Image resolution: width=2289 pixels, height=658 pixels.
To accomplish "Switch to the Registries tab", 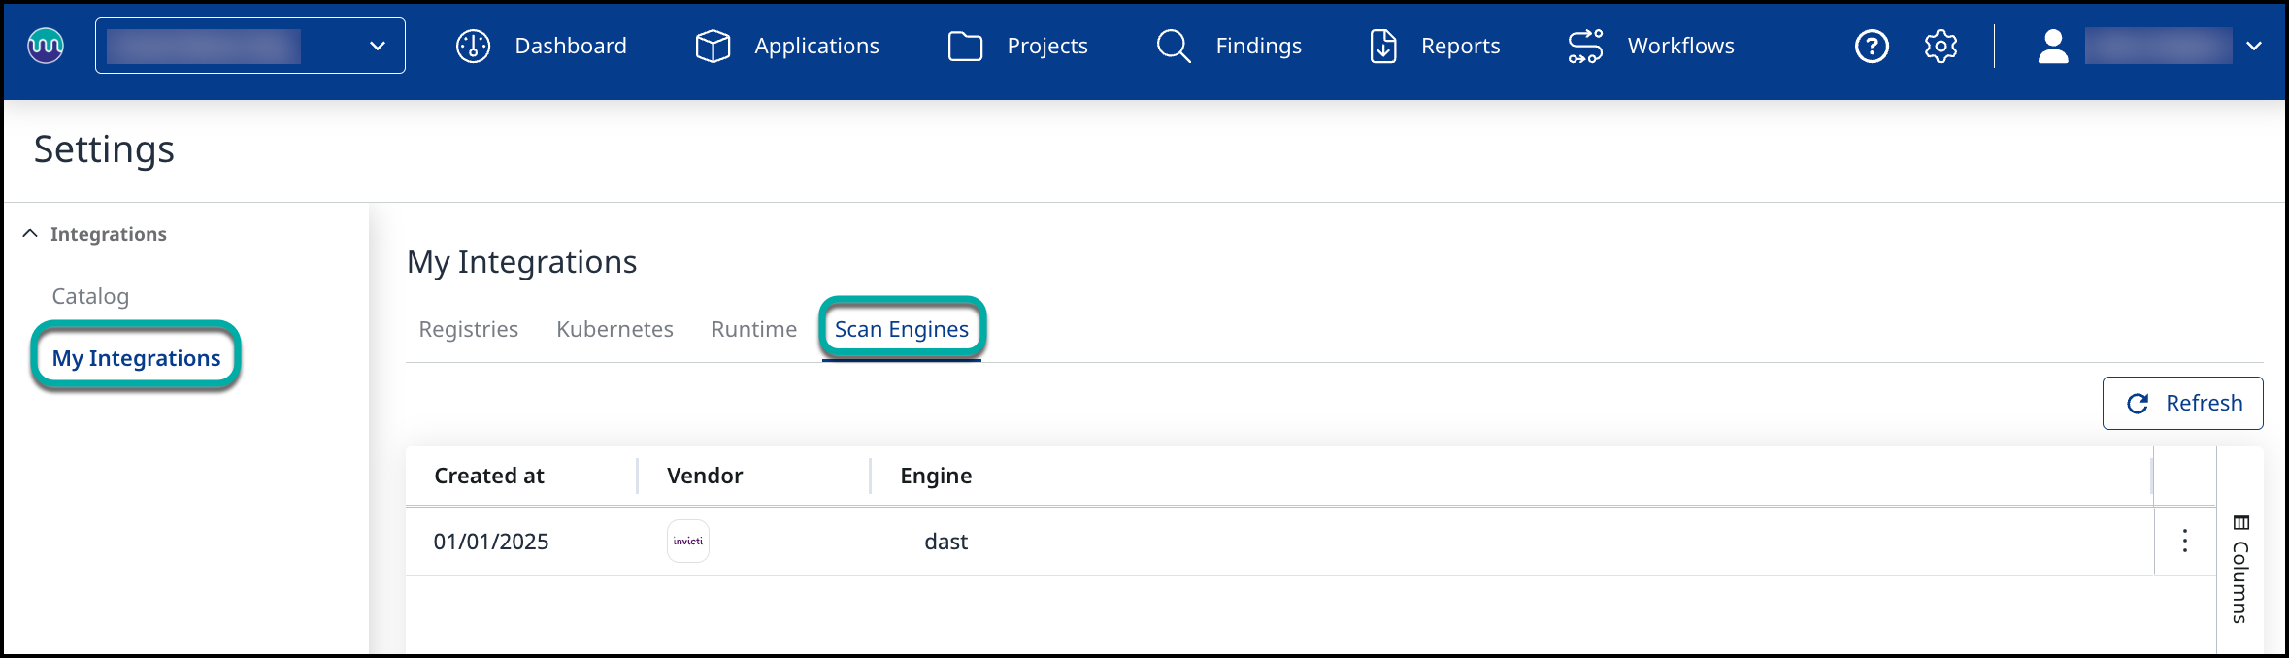I will 468,329.
